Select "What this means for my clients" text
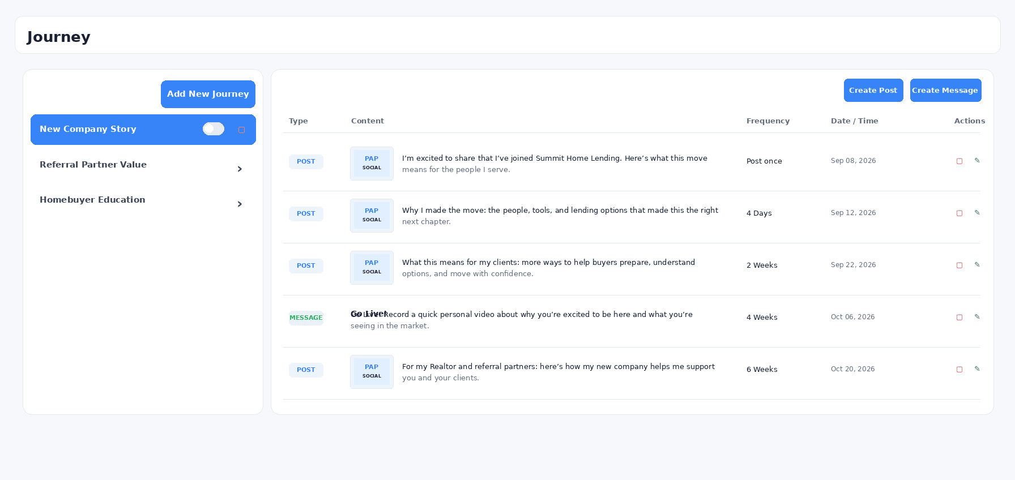Screen dimensions: 1015x480 (x=548, y=268)
